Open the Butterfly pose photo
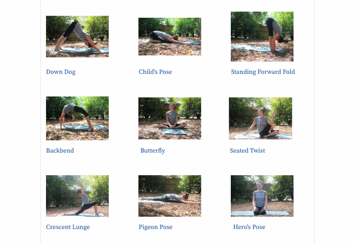 170,118
